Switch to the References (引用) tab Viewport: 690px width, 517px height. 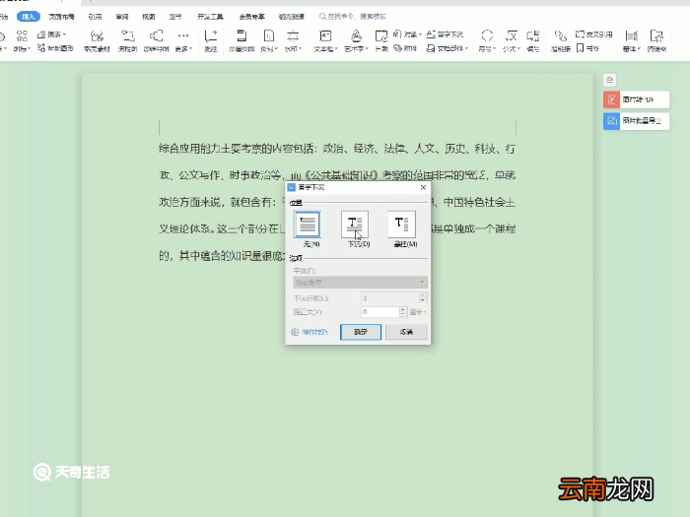[x=95, y=17]
